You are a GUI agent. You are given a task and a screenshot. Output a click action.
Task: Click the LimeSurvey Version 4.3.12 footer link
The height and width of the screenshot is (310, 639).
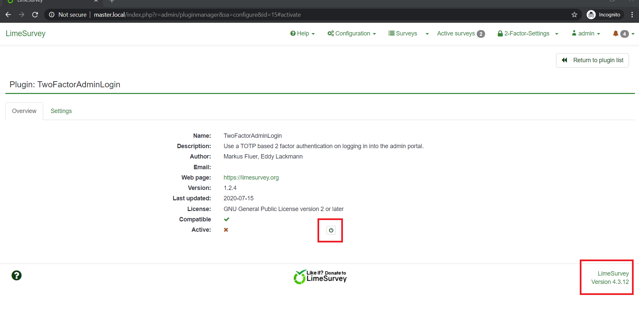pos(610,278)
